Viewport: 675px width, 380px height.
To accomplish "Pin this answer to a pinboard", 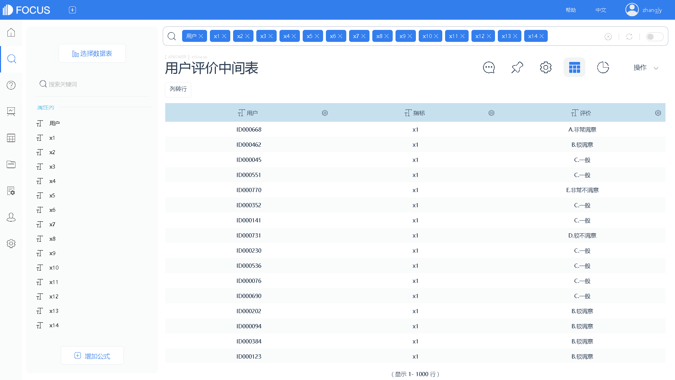I will [517, 68].
